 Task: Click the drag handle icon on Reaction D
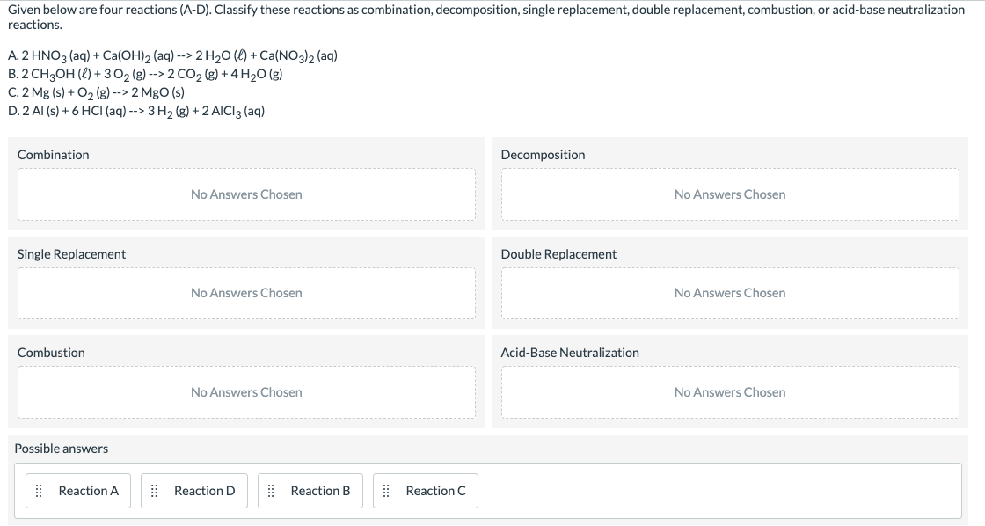155,491
